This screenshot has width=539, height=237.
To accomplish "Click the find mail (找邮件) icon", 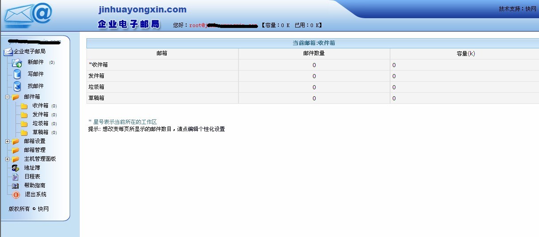I will pyautogui.click(x=17, y=86).
